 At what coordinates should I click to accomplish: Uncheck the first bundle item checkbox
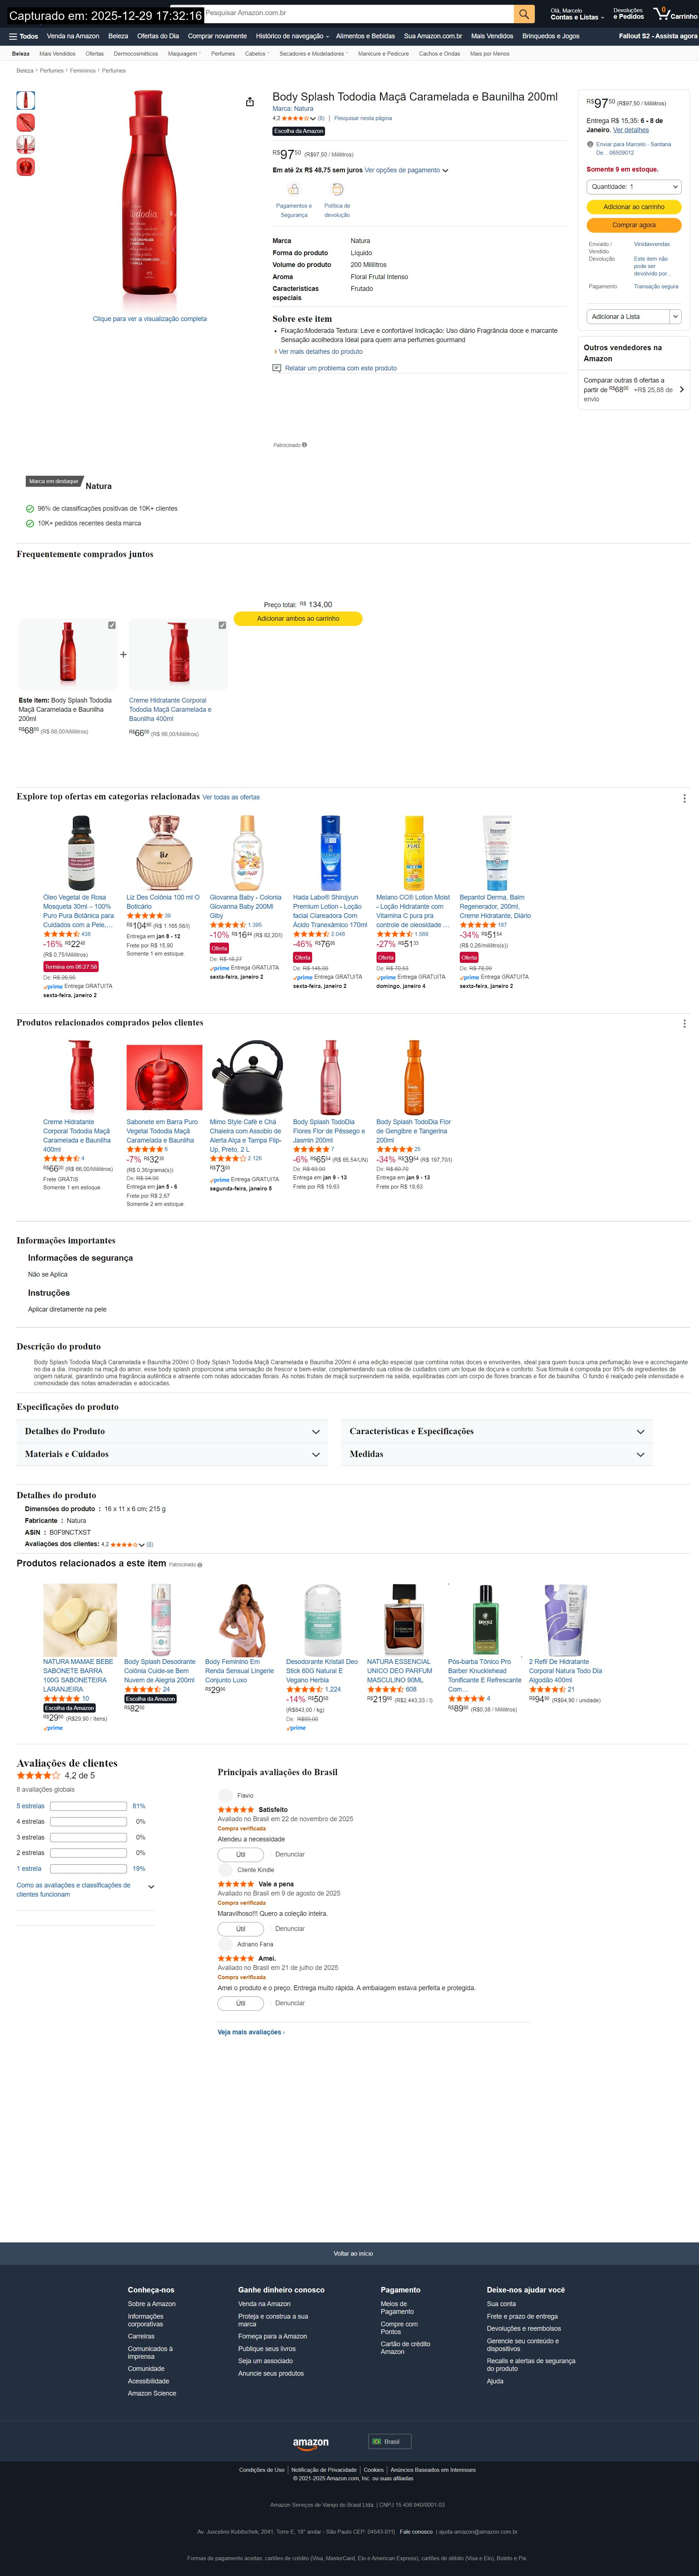(112, 625)
